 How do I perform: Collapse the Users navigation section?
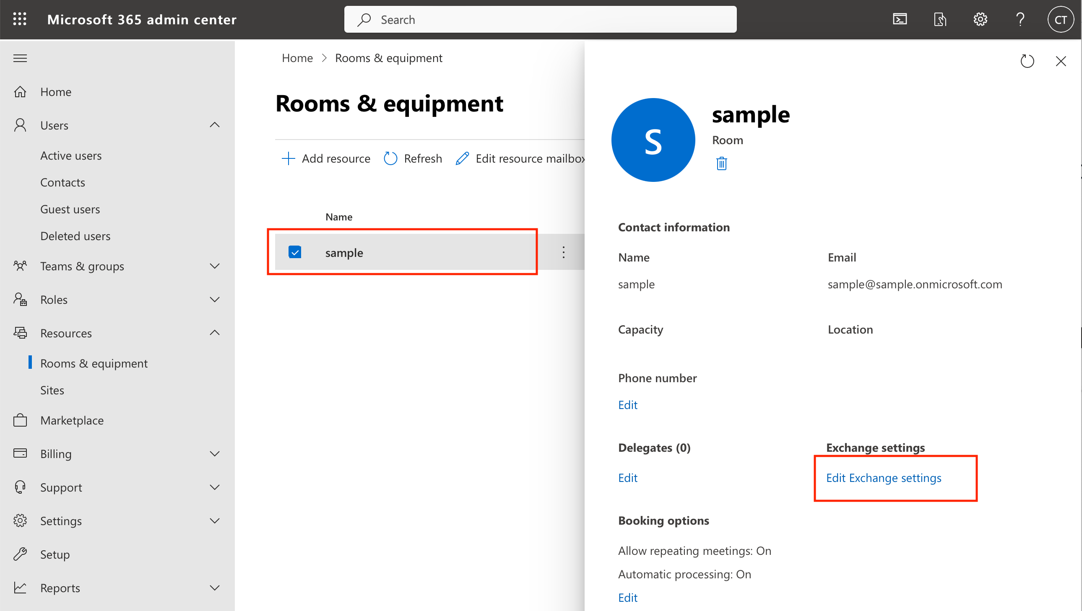pos(215,124)
